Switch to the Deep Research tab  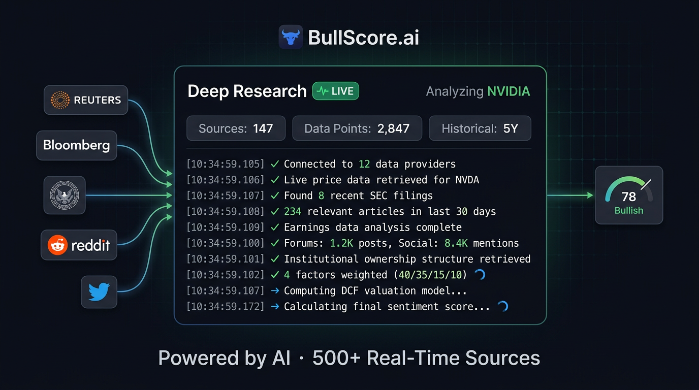(246, 91)
